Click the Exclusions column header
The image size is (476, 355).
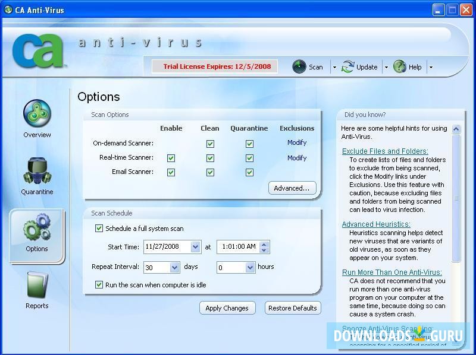(x=297, y=128)
